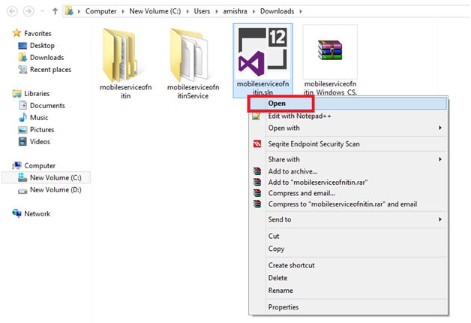Select the mobileserviceofnitin folder icon
The image size is (471, 323).
120,54
